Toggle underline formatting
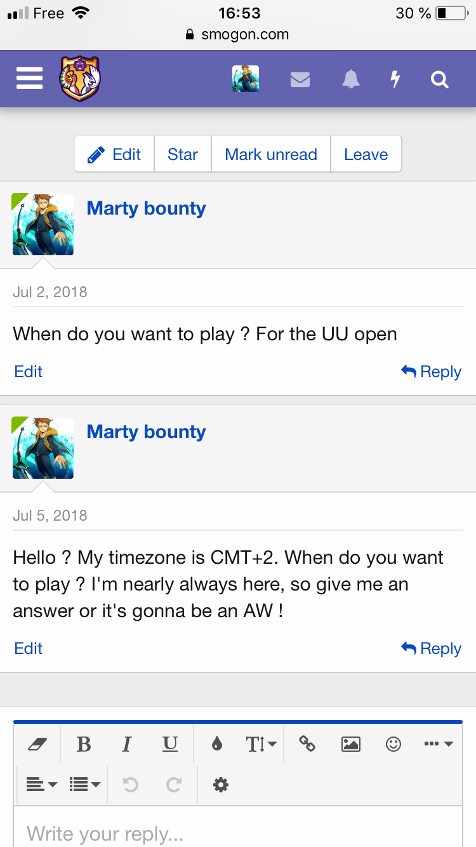The image size is (476, 847). pos(170,744)
